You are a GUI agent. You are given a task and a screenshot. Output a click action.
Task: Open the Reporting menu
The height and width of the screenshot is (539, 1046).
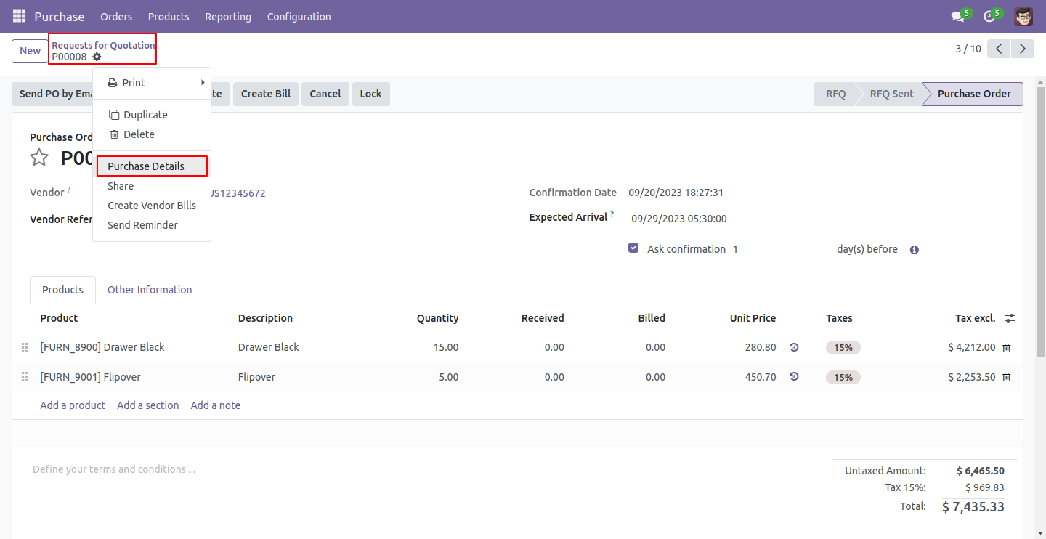click(228, 16)
